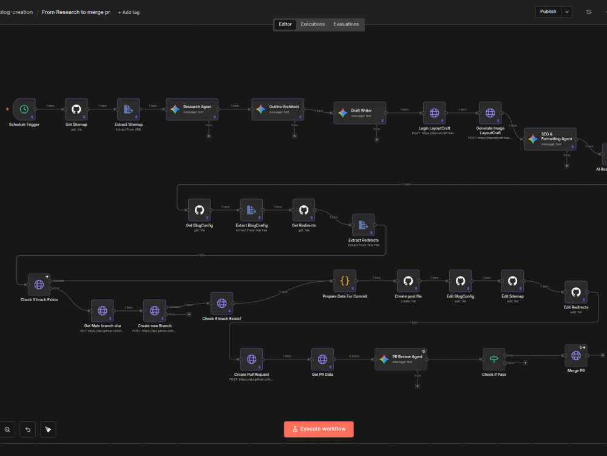607x456 pixels.
Task: Open the Extact BlogConfig node
Action: [x=252, y=210]
